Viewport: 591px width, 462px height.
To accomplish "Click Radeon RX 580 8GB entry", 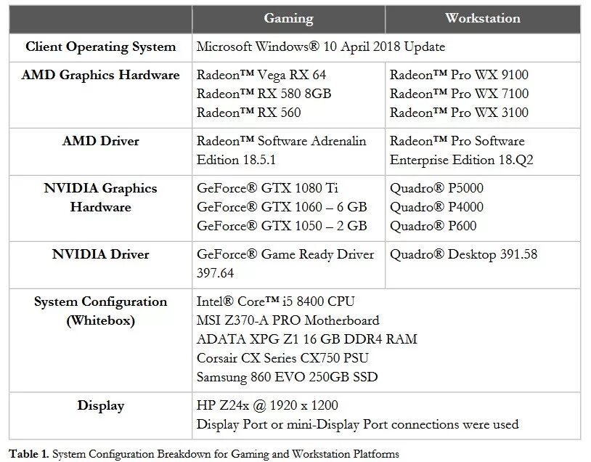I will click(x=264, y=94).
